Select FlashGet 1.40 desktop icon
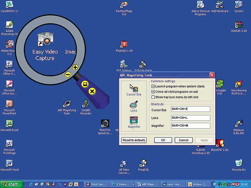Image resolution: width=251 pixels, height=188 pixels. 124,46
